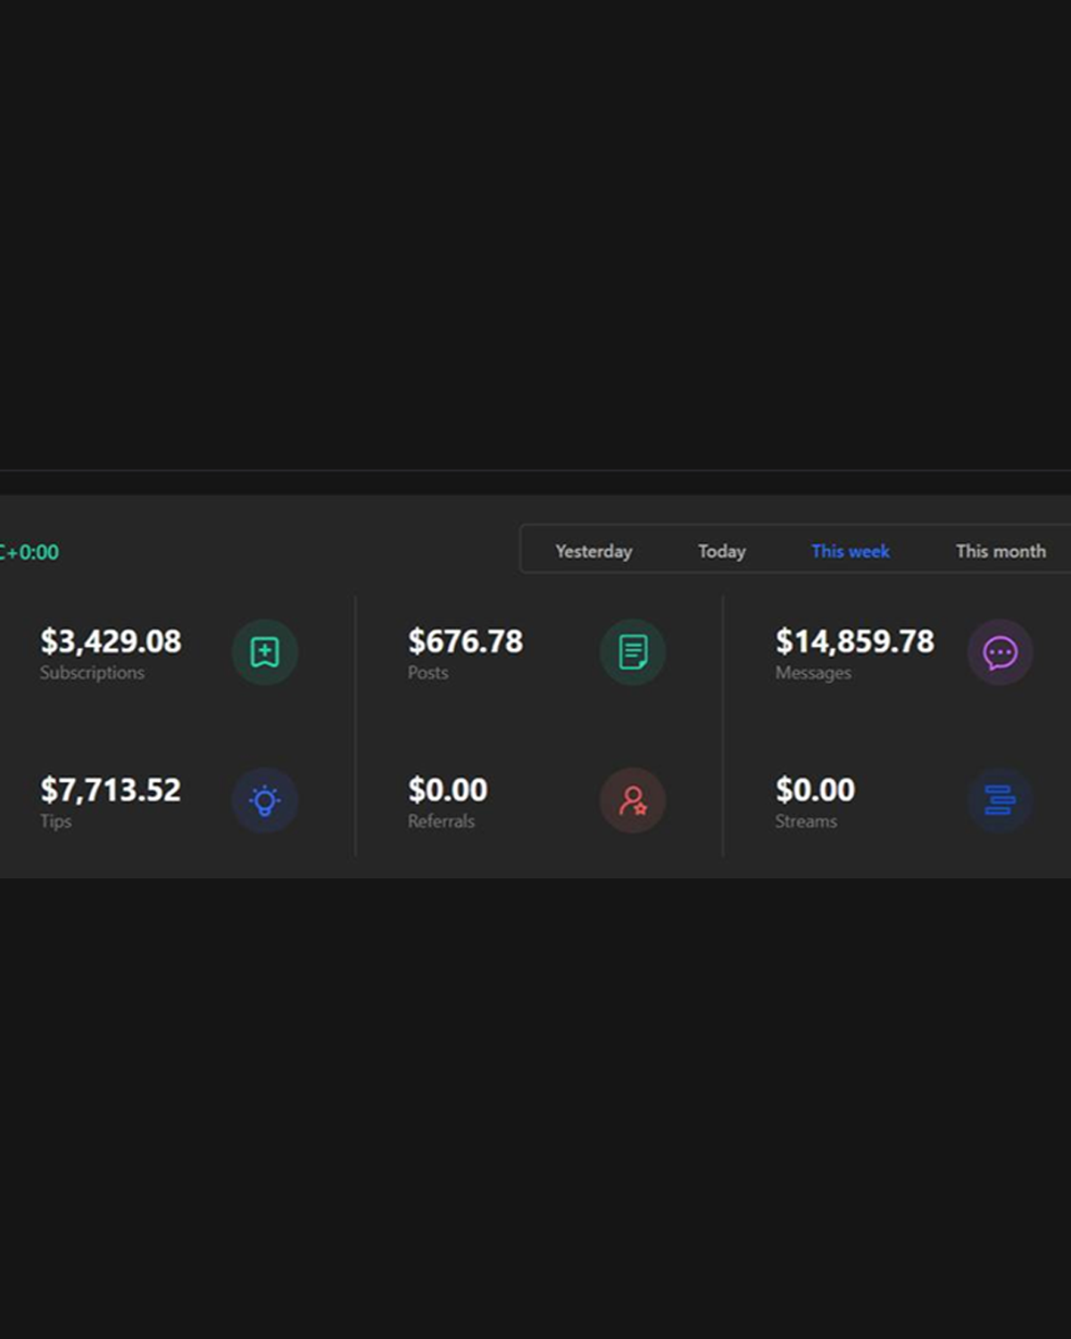Click the Referrals user star icon
This screenshot has width=1071, height=1339.
pyautogui.click(x=632, y=800)
